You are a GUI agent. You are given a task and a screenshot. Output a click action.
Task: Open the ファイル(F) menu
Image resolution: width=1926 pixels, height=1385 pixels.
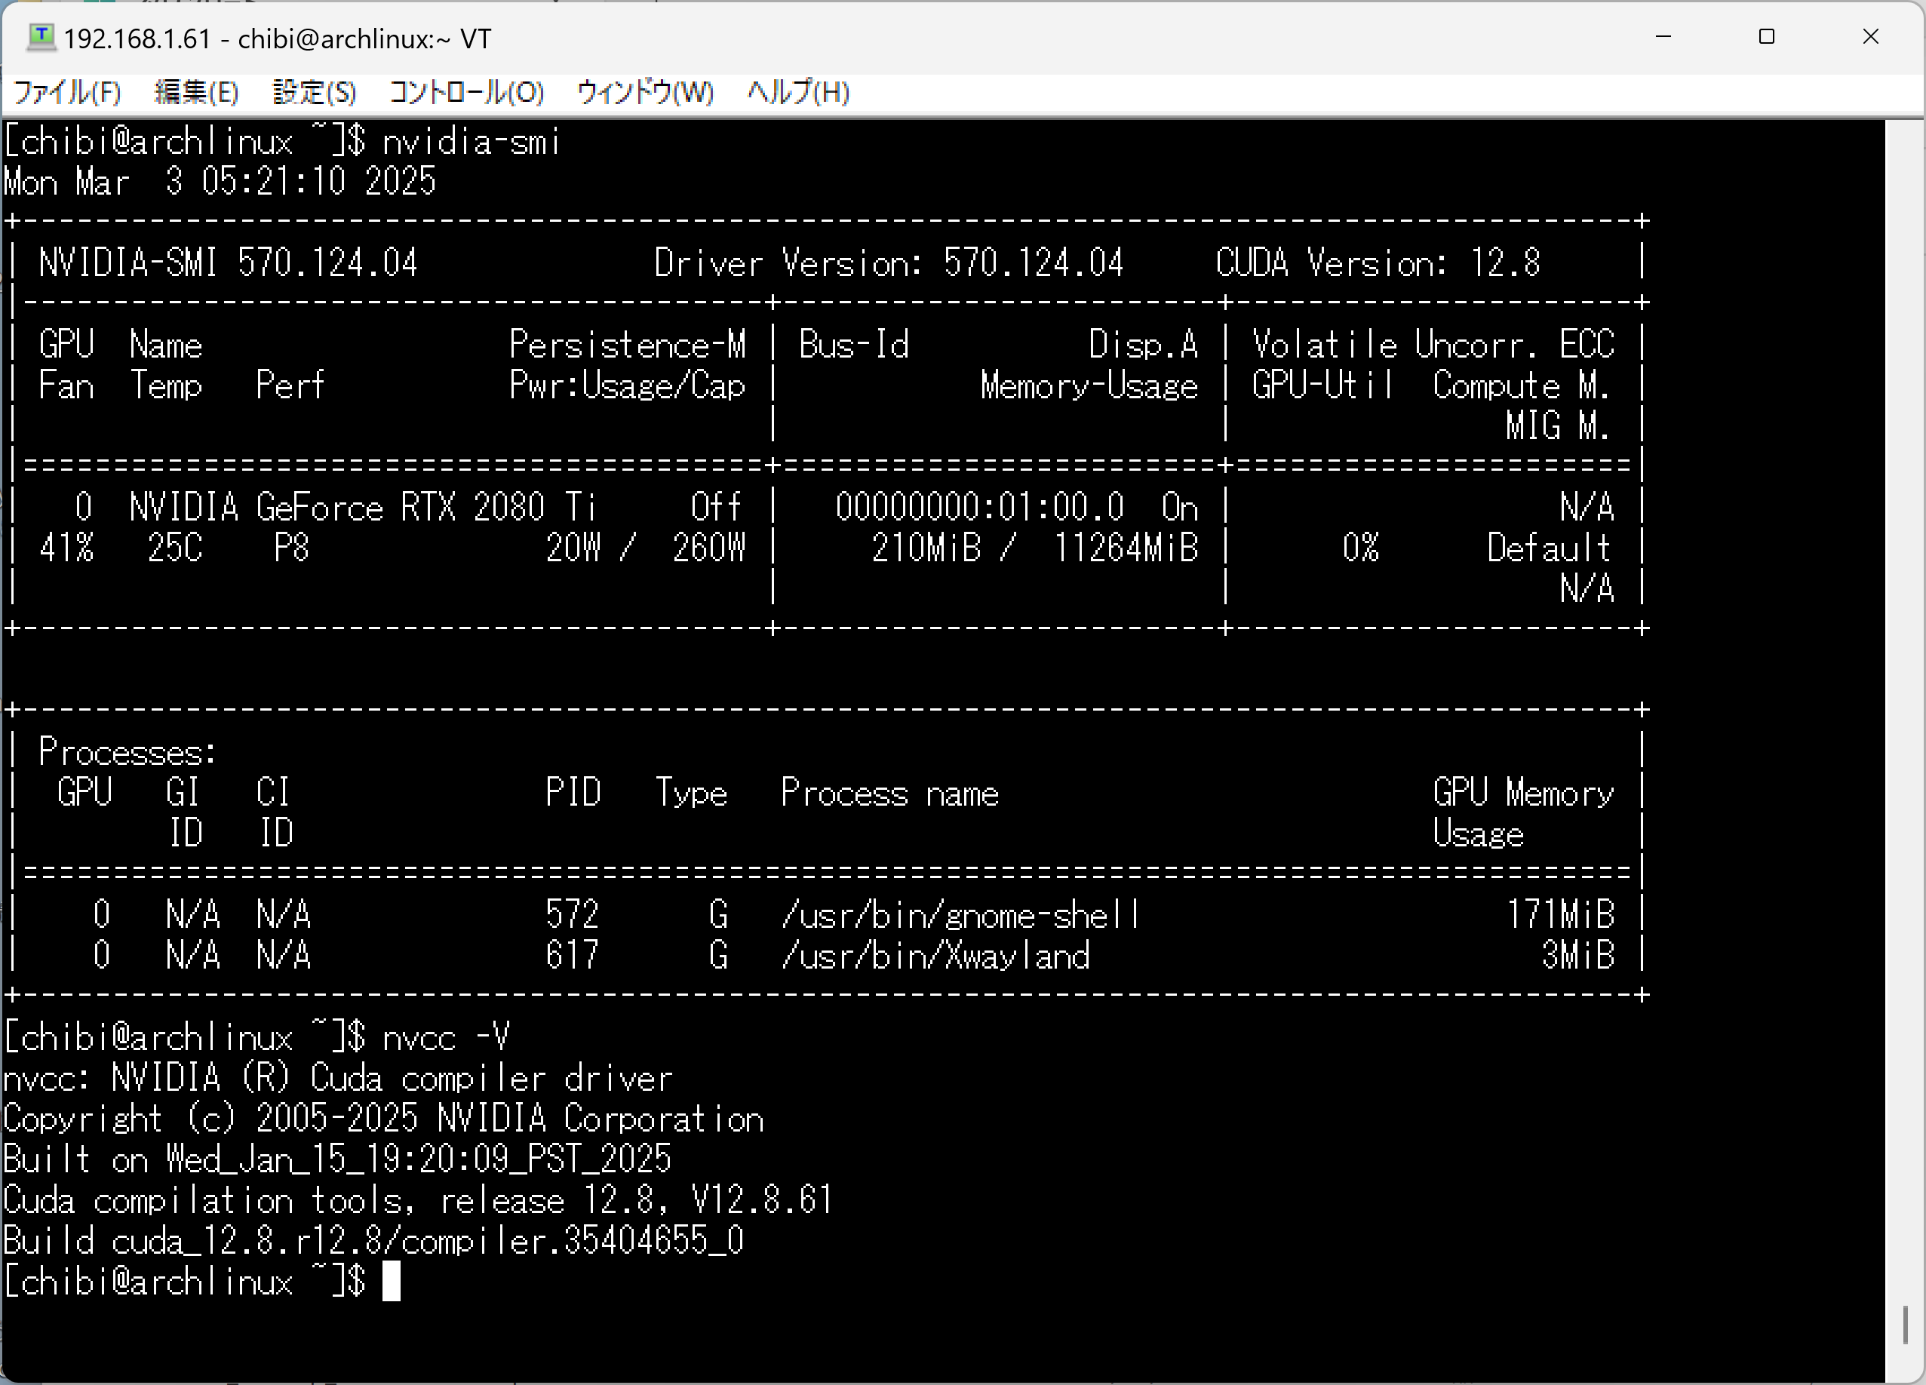tap(68, 92)
